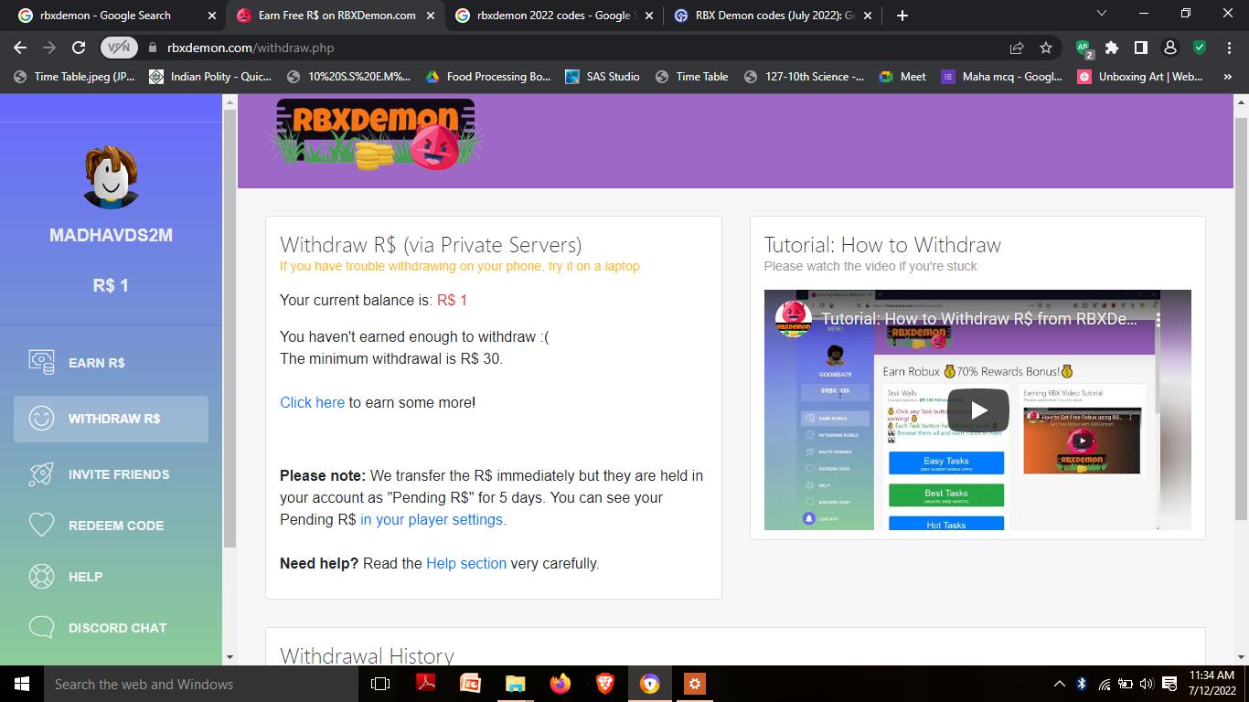Open HELP from the sidebar
Image resolution: width=1249 pixels, height=702 pixels.
pyautogui.click(x=111, y=577)
